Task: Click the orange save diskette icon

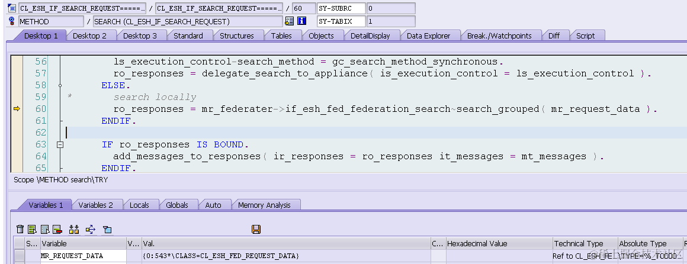Action: [x=256, y=229]
